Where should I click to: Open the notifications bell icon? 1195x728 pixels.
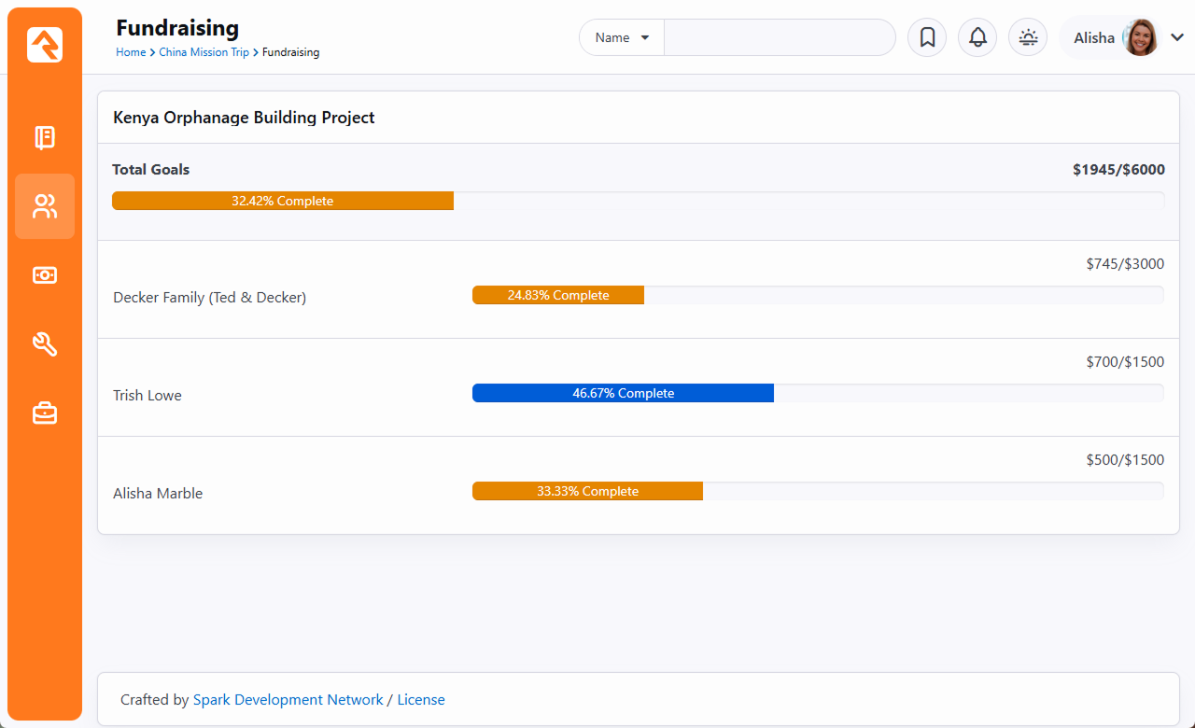click(x=977, y=37)
